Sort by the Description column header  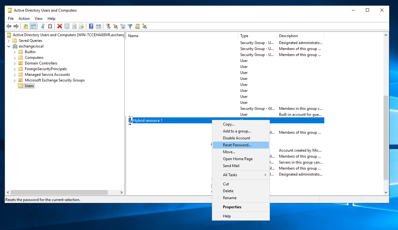[300, 36]
